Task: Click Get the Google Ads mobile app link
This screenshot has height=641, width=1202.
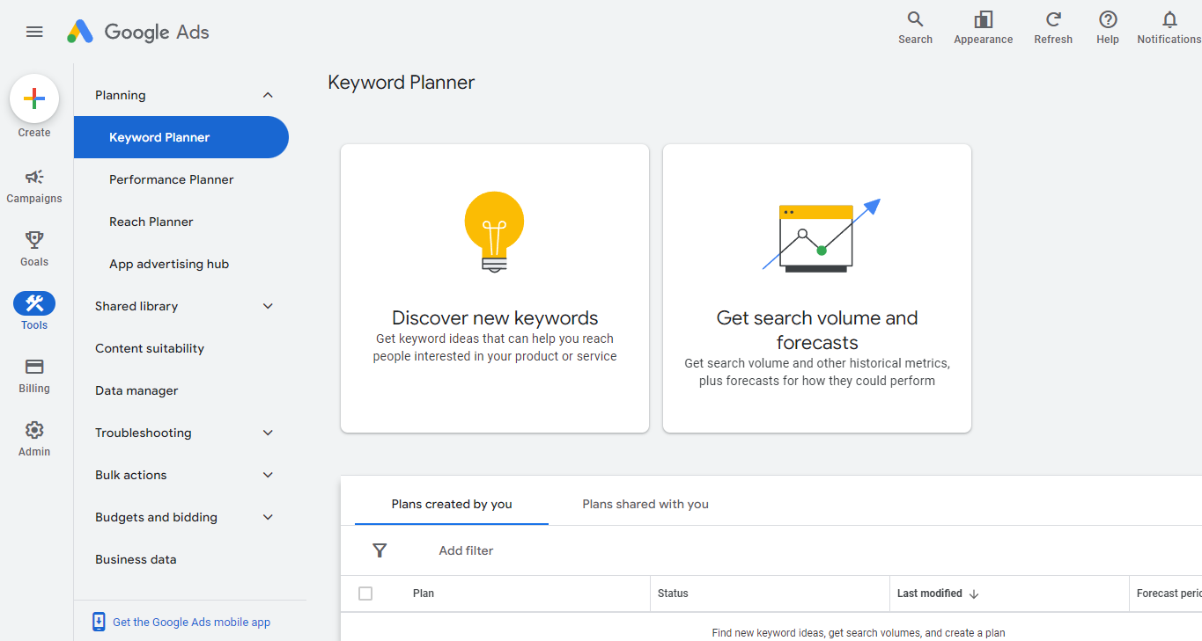Action: (x=191, y=622)
